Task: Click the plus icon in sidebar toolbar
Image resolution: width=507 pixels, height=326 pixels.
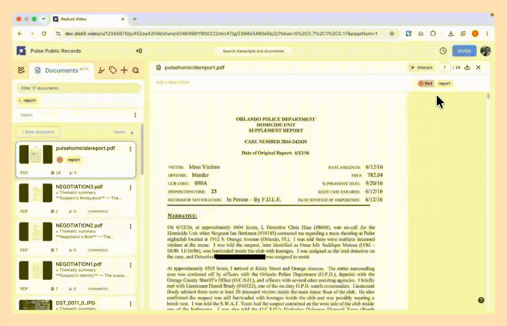Action: click(124, 70)
